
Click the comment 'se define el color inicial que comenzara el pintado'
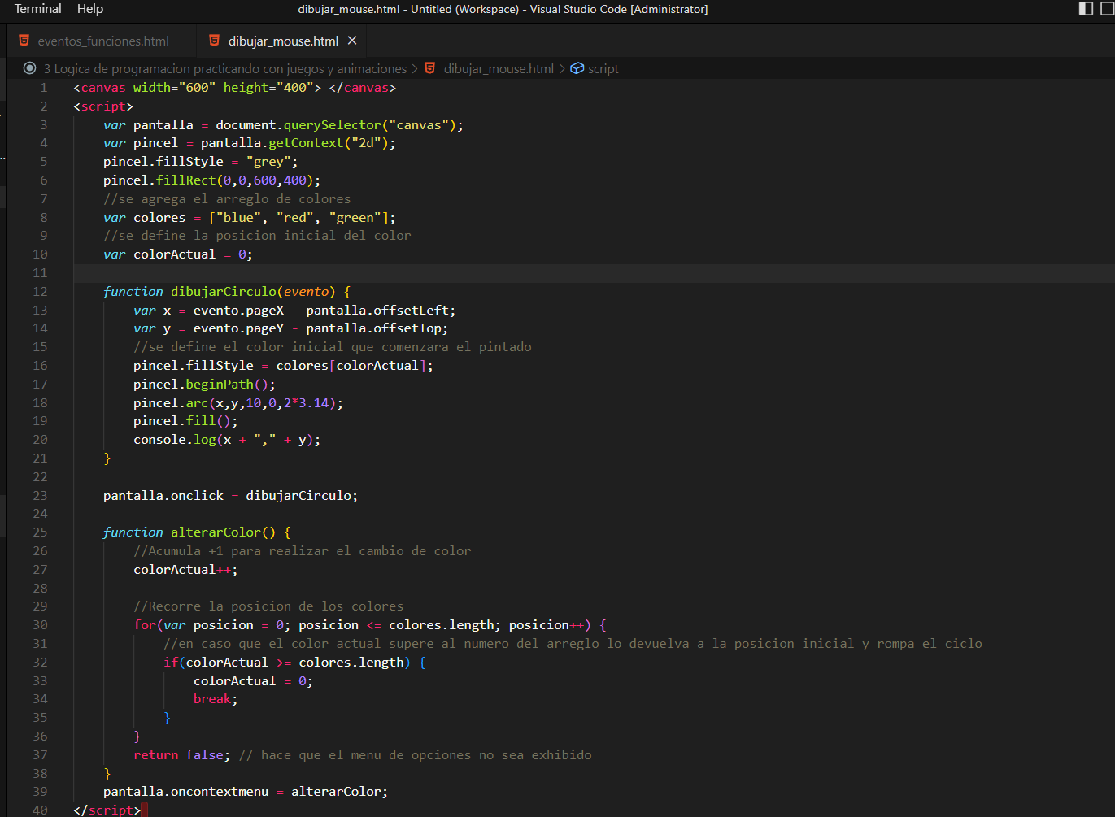333,347
